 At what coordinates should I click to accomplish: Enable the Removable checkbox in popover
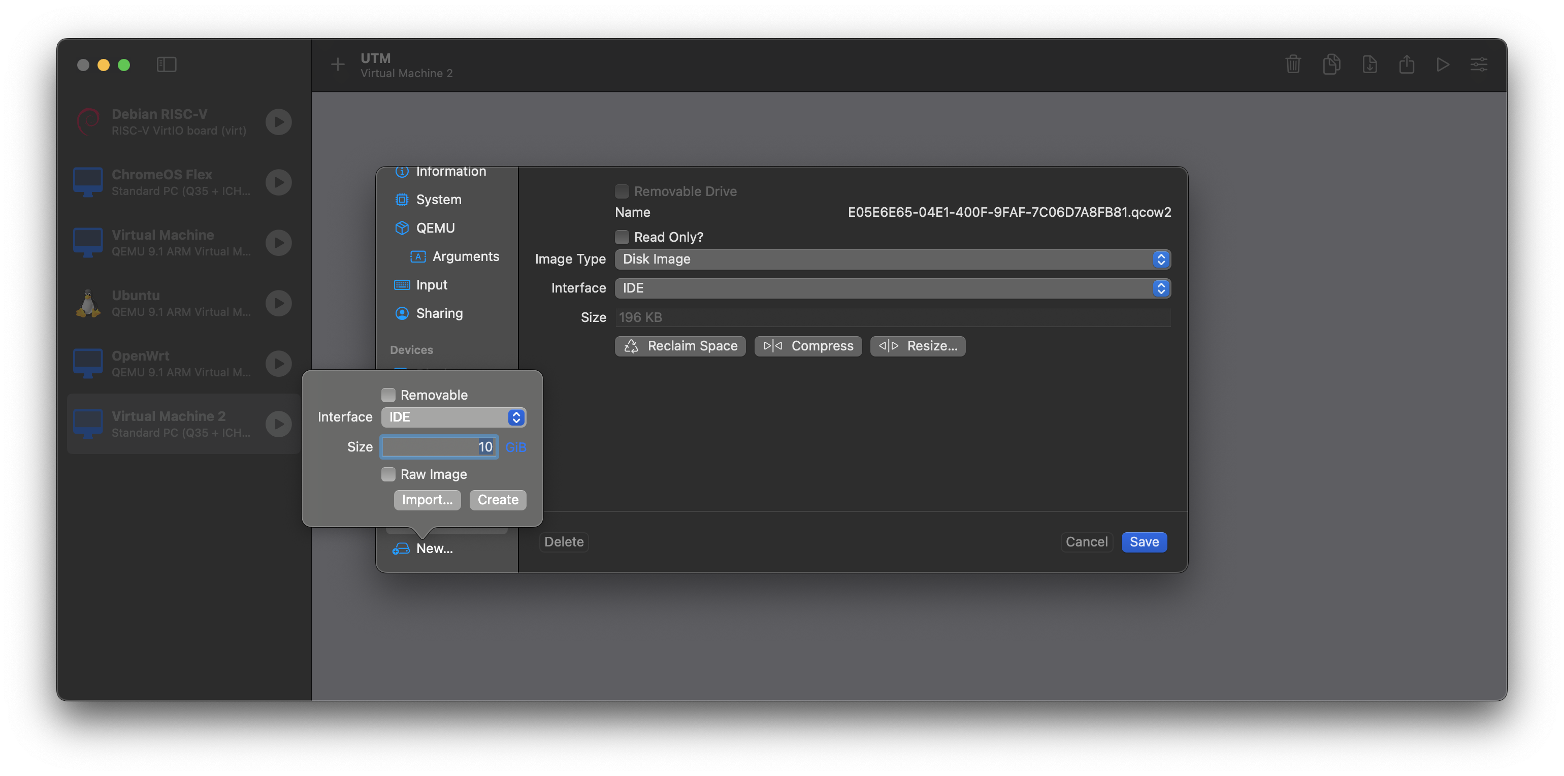tap(388, 395)
